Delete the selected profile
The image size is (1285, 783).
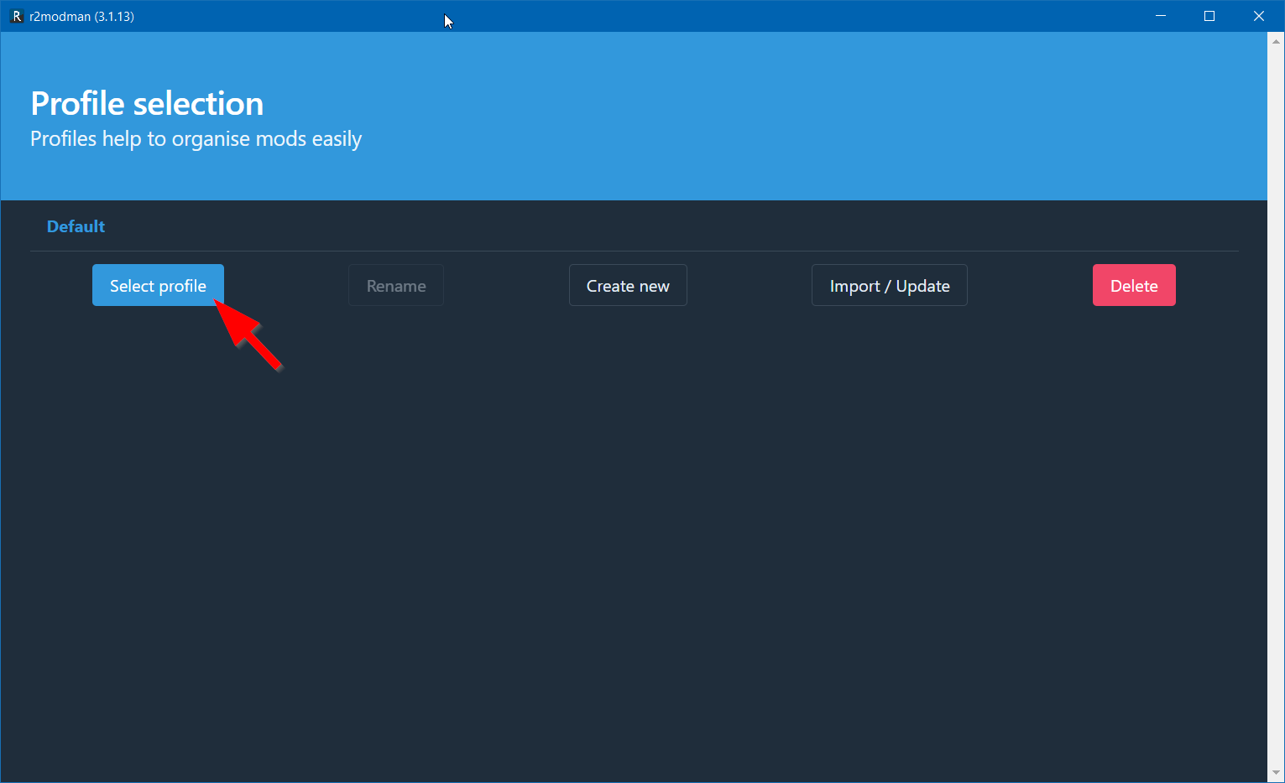coord(1134,285)
